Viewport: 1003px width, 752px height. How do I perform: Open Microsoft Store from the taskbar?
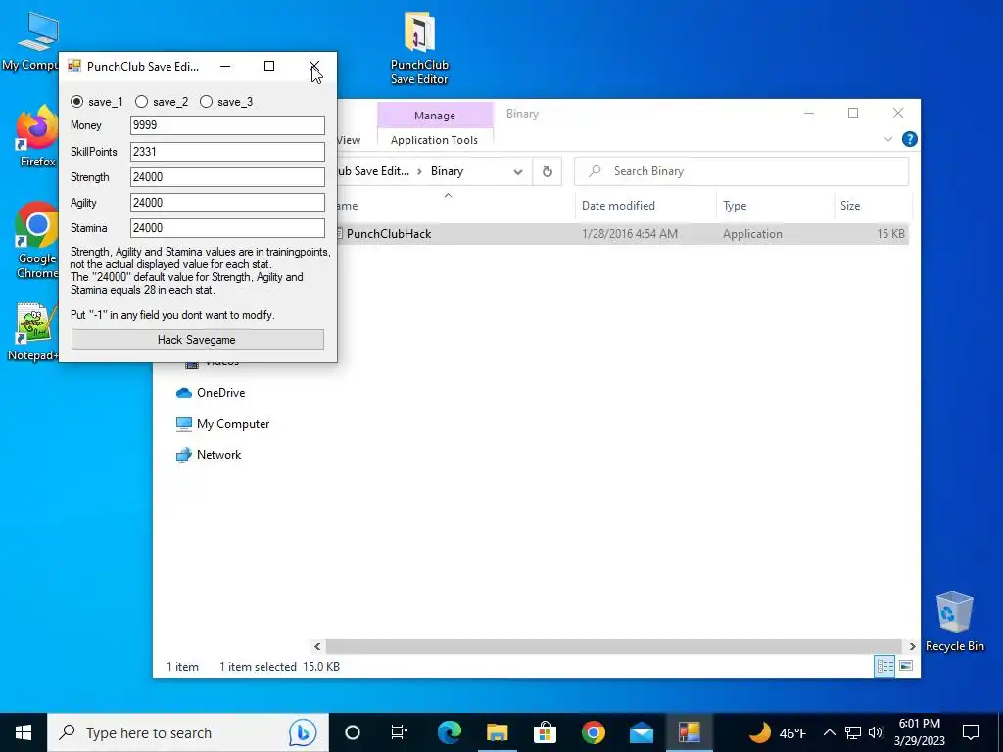point(545,732)
